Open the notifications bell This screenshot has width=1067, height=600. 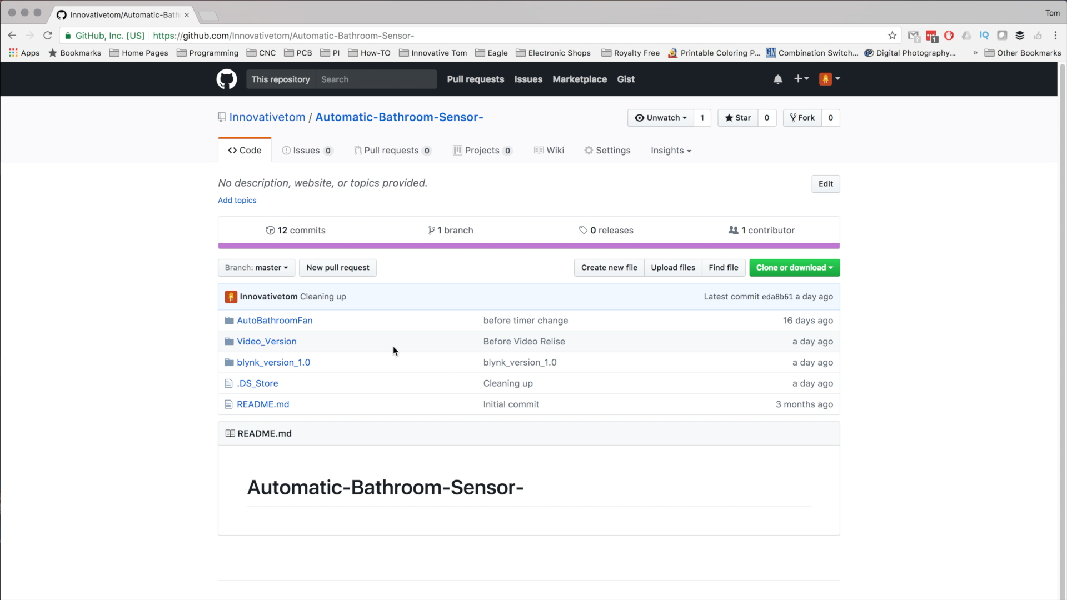coord(777,79)
